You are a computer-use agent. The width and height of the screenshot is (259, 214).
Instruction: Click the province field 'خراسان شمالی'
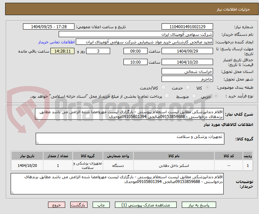[x=187, y=71]
